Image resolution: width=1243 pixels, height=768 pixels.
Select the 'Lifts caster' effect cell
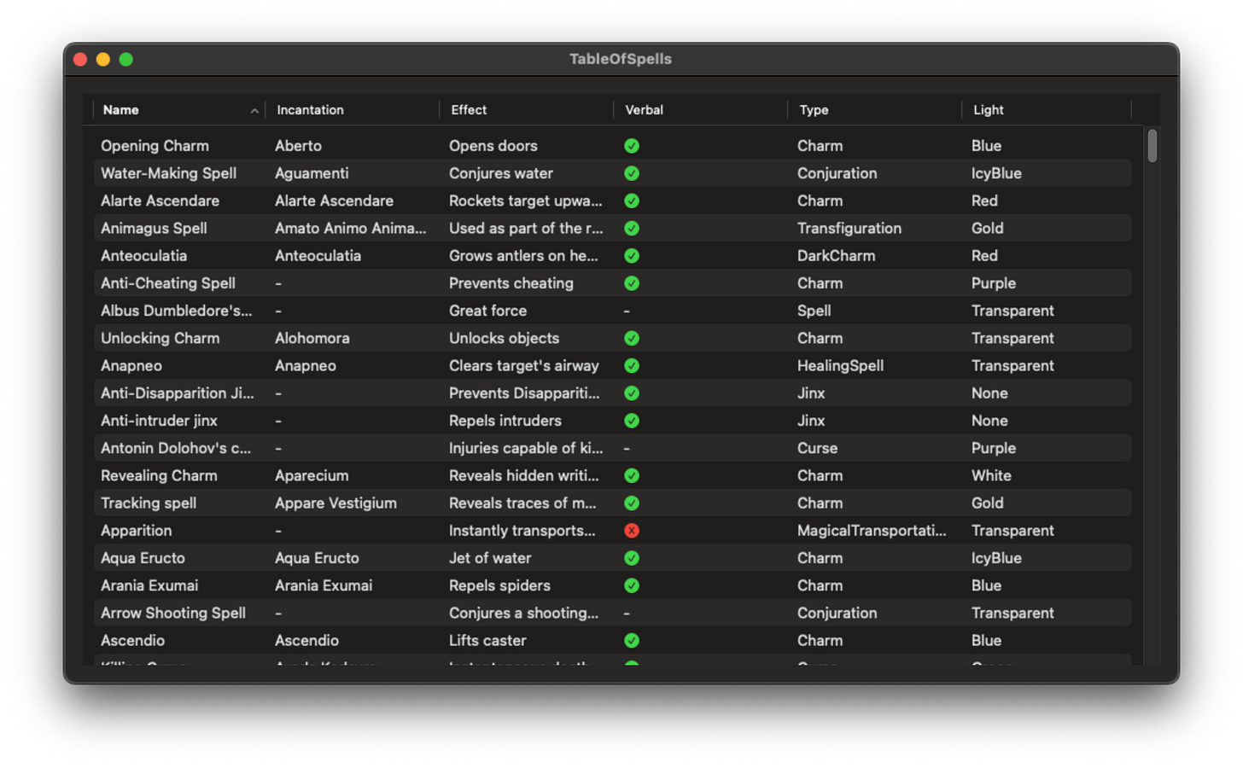488,640
